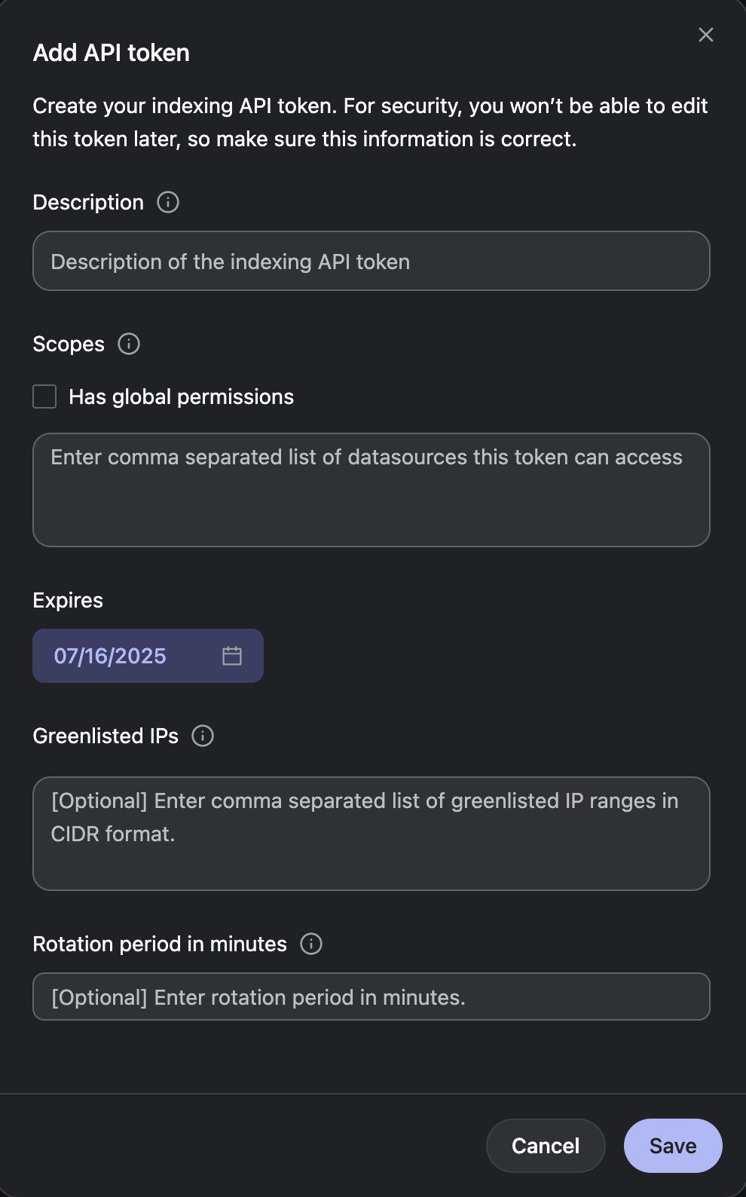This screenshot has height=1197, width=746.
Task: Open the Rotation period info icon
Action: [310, 944]
